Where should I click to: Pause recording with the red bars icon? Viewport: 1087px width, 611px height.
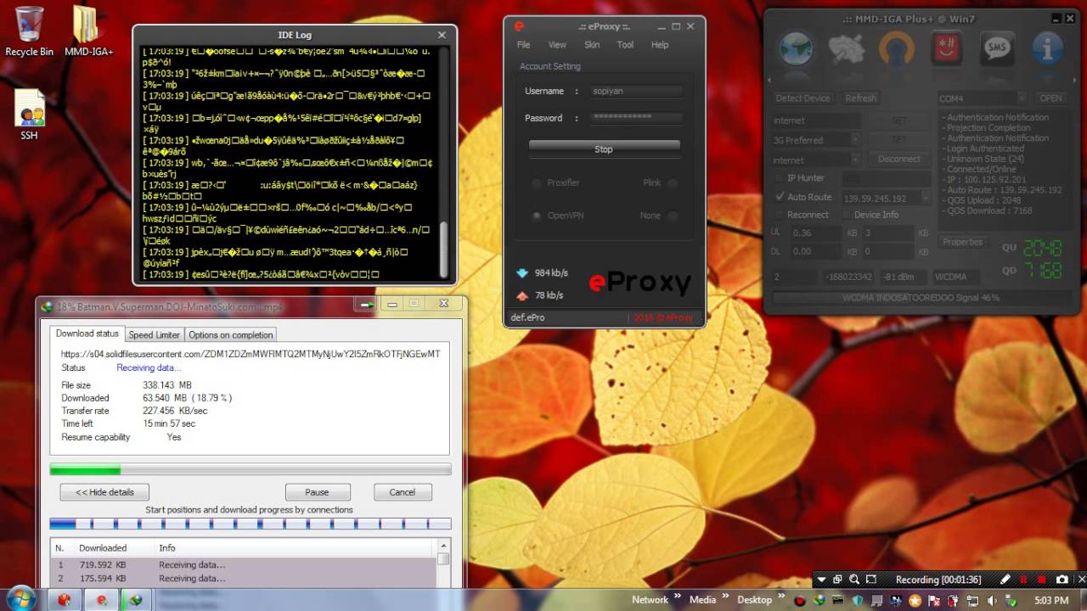(1023, 580)
